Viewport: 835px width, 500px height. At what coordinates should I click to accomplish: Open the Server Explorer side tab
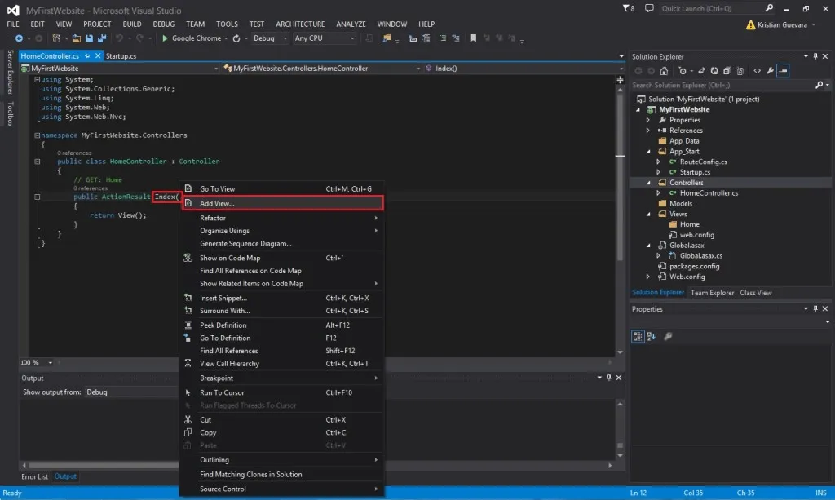pyautogui.click(x=10, y=72)
